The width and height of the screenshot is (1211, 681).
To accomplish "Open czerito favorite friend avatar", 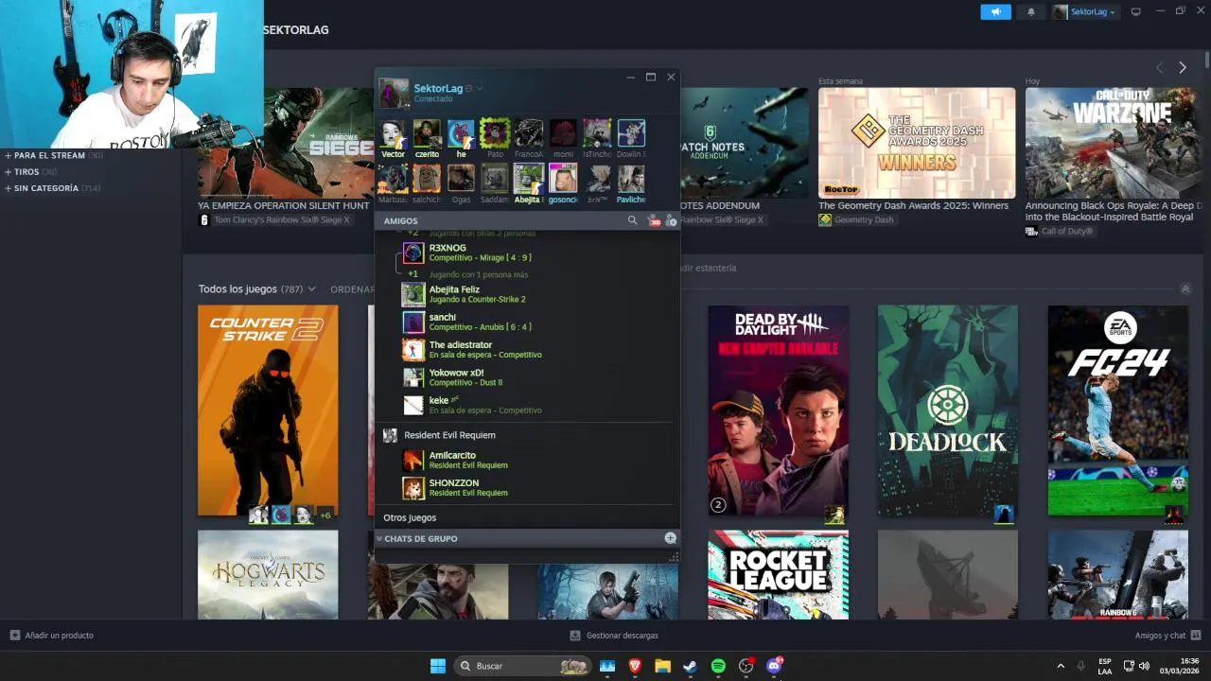I will coord(427,133).
